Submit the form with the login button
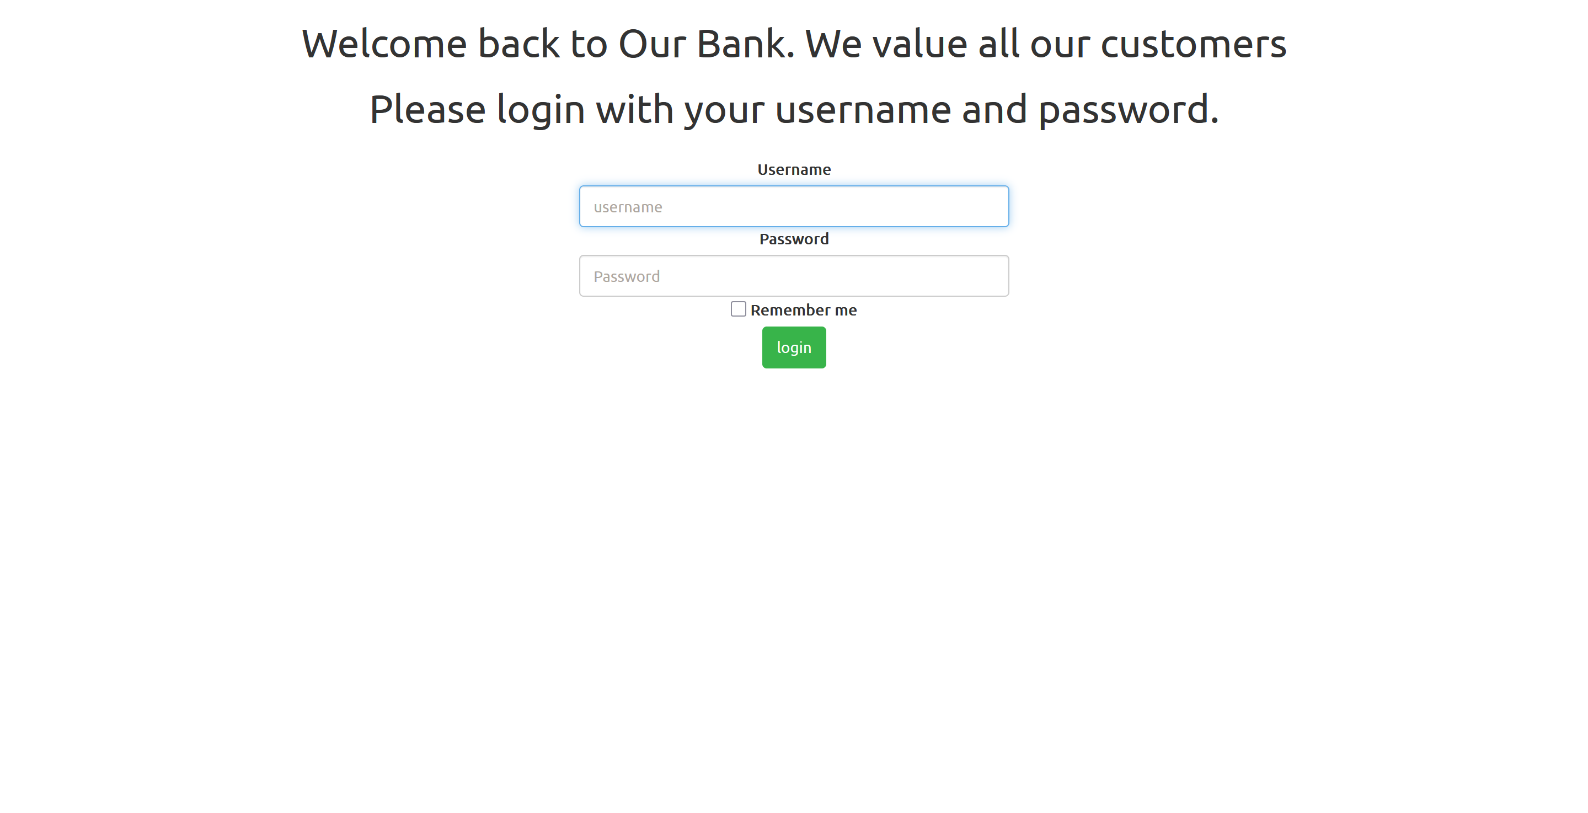This screenshot has height=813, width=1588. point(793,347)
